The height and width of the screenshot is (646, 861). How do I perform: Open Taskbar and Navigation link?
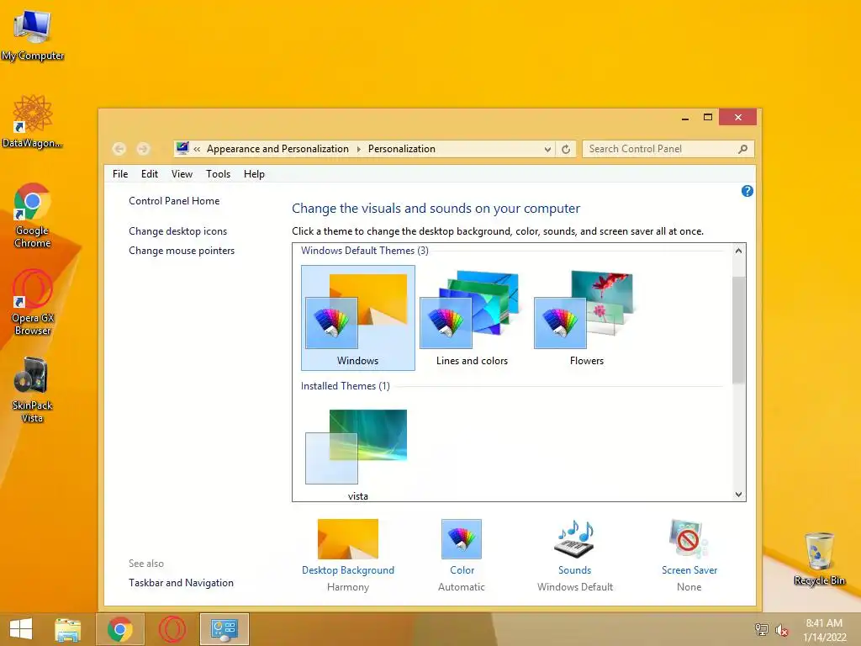pyautogui.click(x=182, y=583)
